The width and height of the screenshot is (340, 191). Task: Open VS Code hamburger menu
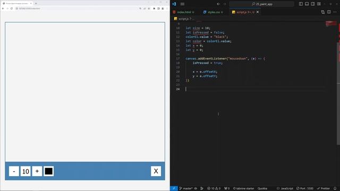tap(183, 4)
